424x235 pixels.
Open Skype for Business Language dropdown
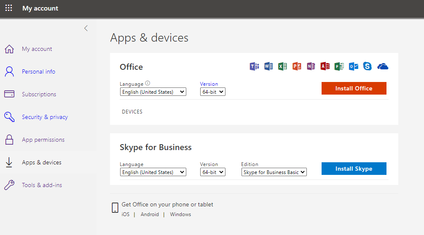click(153, 172)
